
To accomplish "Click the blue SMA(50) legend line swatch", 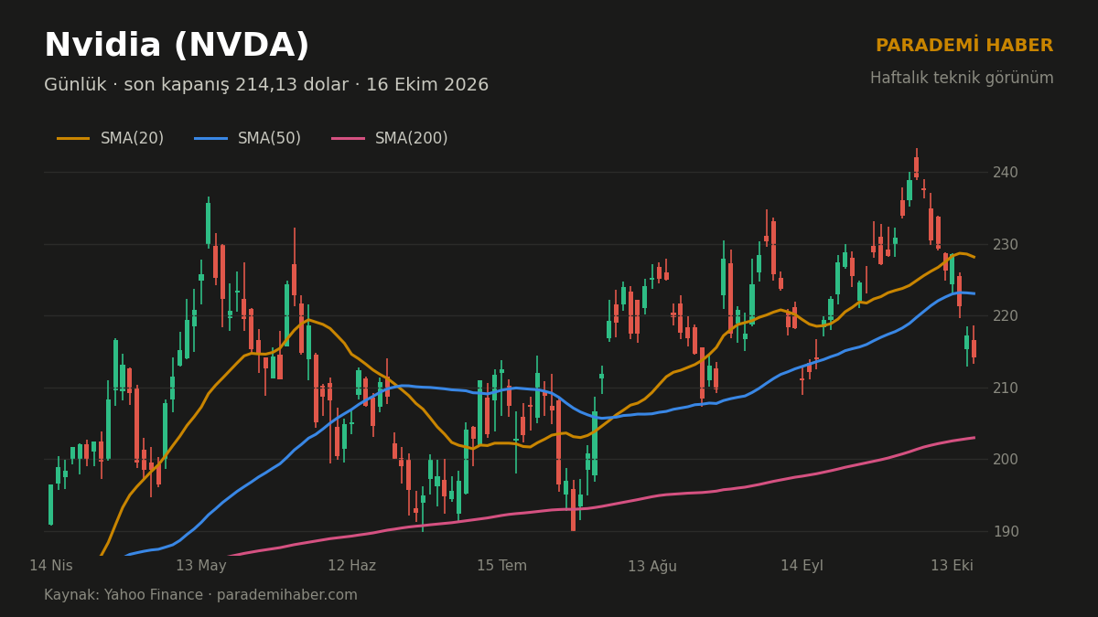I will click(x=210, y=139).
